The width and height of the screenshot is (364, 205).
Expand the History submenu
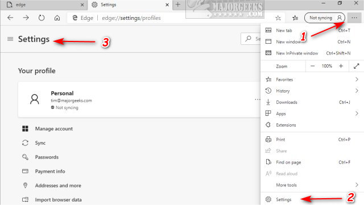point(312,91)
